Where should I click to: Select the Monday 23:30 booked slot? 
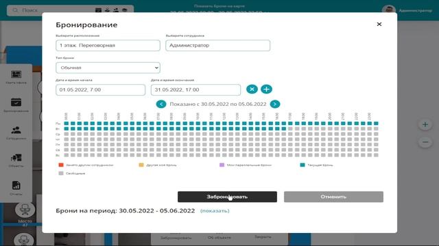click(376, 123)
